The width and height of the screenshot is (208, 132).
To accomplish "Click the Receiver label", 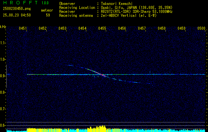I will (67, 12).
